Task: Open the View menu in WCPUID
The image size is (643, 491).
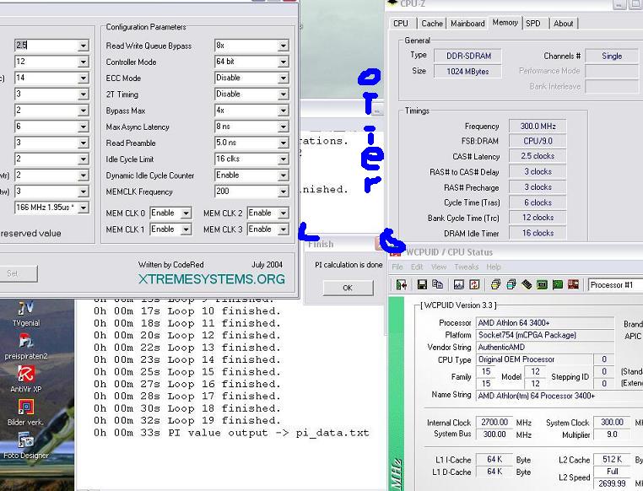Action: point(439,267)
